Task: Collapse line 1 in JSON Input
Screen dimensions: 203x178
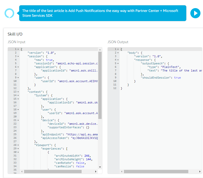Action: click(x=18, y=49)
